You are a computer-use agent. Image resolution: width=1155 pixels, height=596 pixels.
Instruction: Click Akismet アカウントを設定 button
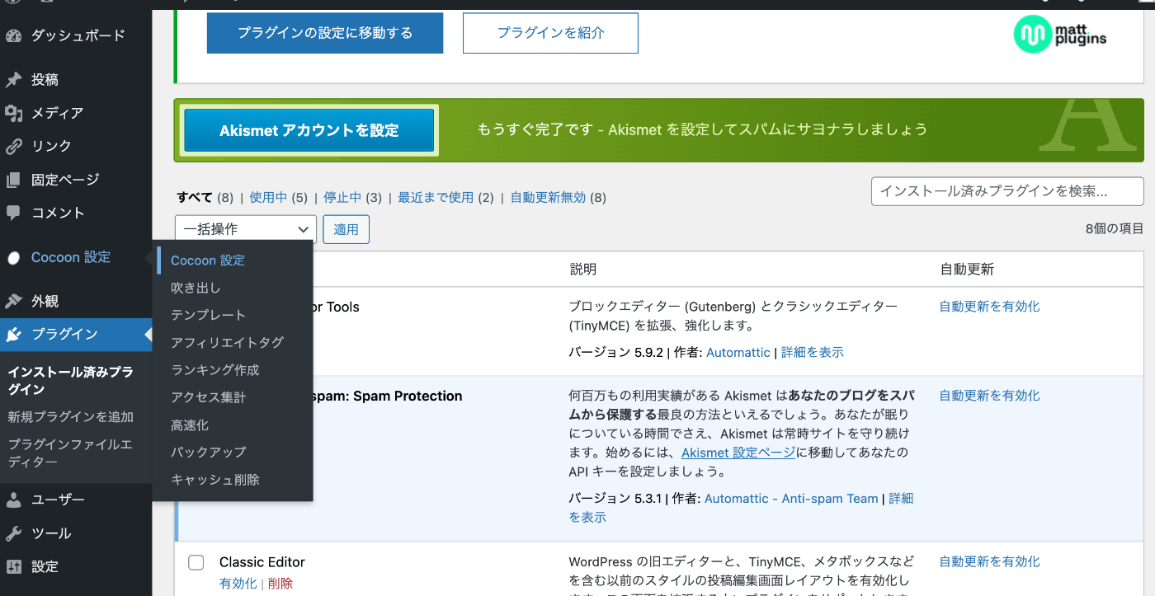pos(309,130)
